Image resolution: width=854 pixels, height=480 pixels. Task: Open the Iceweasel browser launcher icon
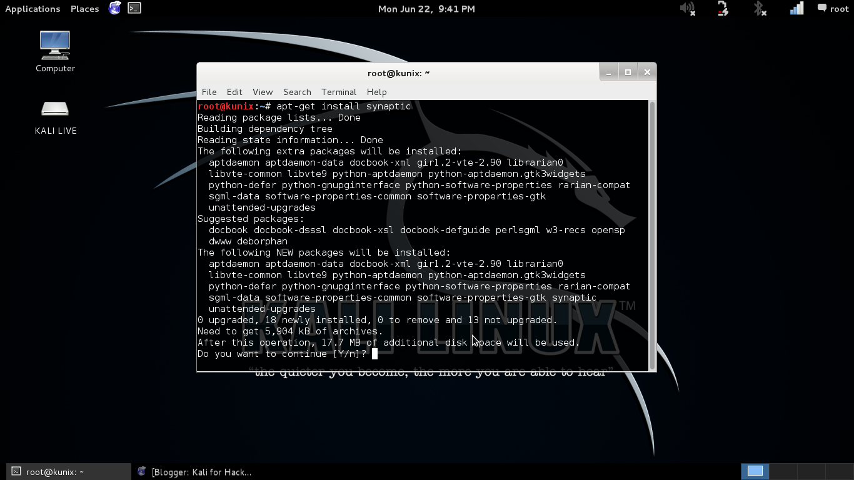(x=114, y=8)
